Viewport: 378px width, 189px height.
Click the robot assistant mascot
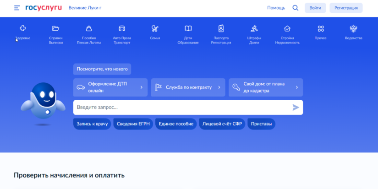(x=43, y=103)
